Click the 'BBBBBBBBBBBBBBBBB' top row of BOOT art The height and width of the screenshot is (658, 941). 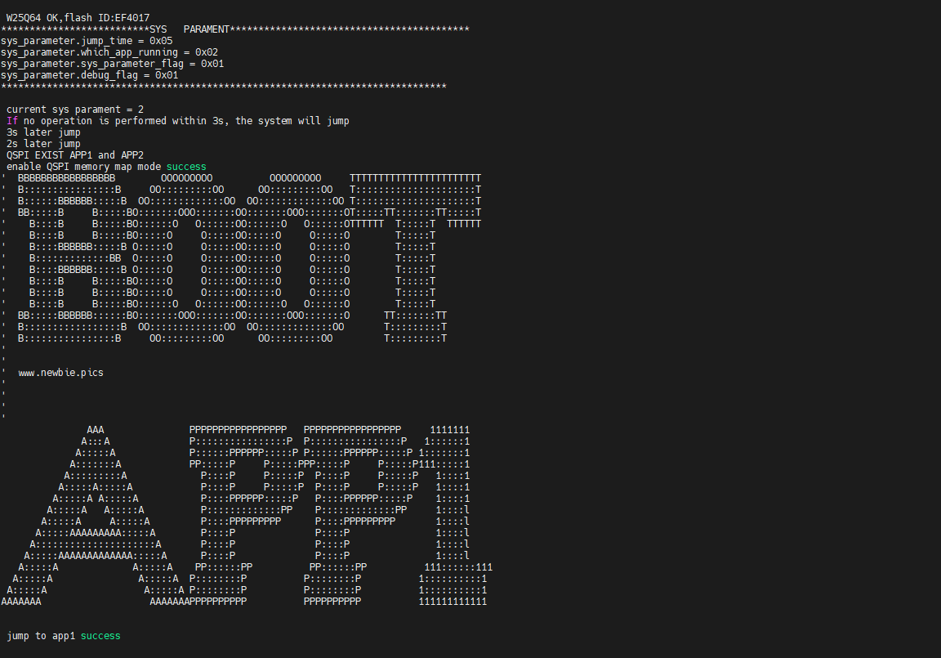[x=67, y=178]
